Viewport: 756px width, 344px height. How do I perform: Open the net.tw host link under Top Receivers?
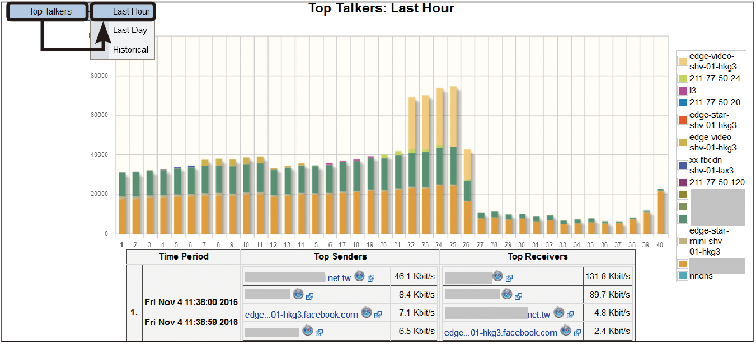click(x=539, y=314)
